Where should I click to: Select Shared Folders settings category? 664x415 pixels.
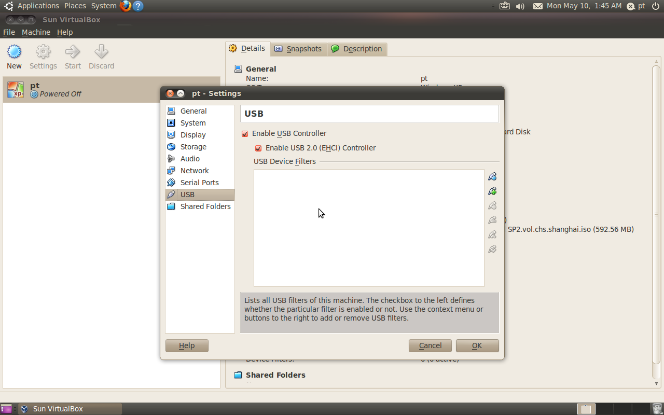200,206
